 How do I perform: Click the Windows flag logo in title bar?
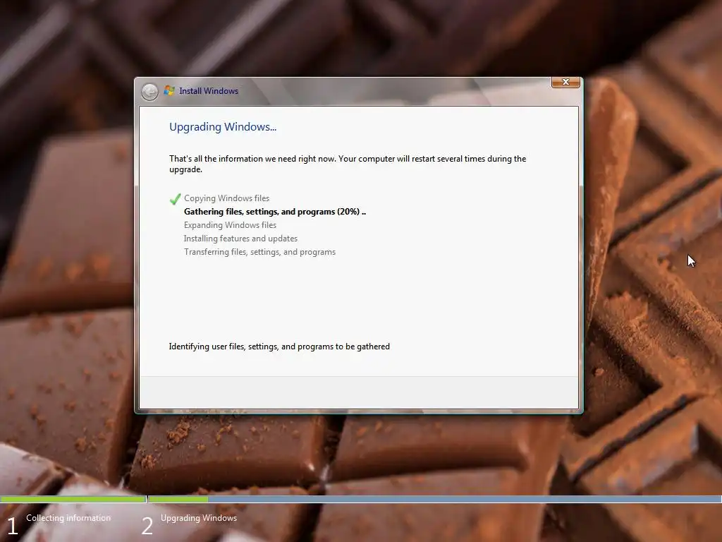[169, 91]
